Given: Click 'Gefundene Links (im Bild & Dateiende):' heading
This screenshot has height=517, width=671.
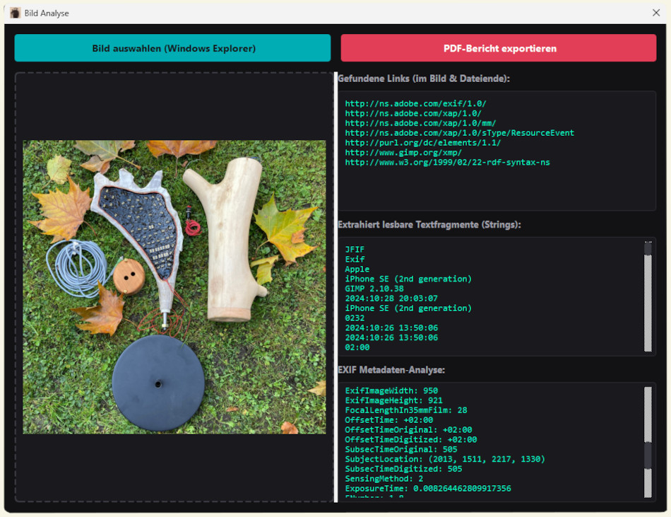Looking at the screenshot, I should pos(424,79).
